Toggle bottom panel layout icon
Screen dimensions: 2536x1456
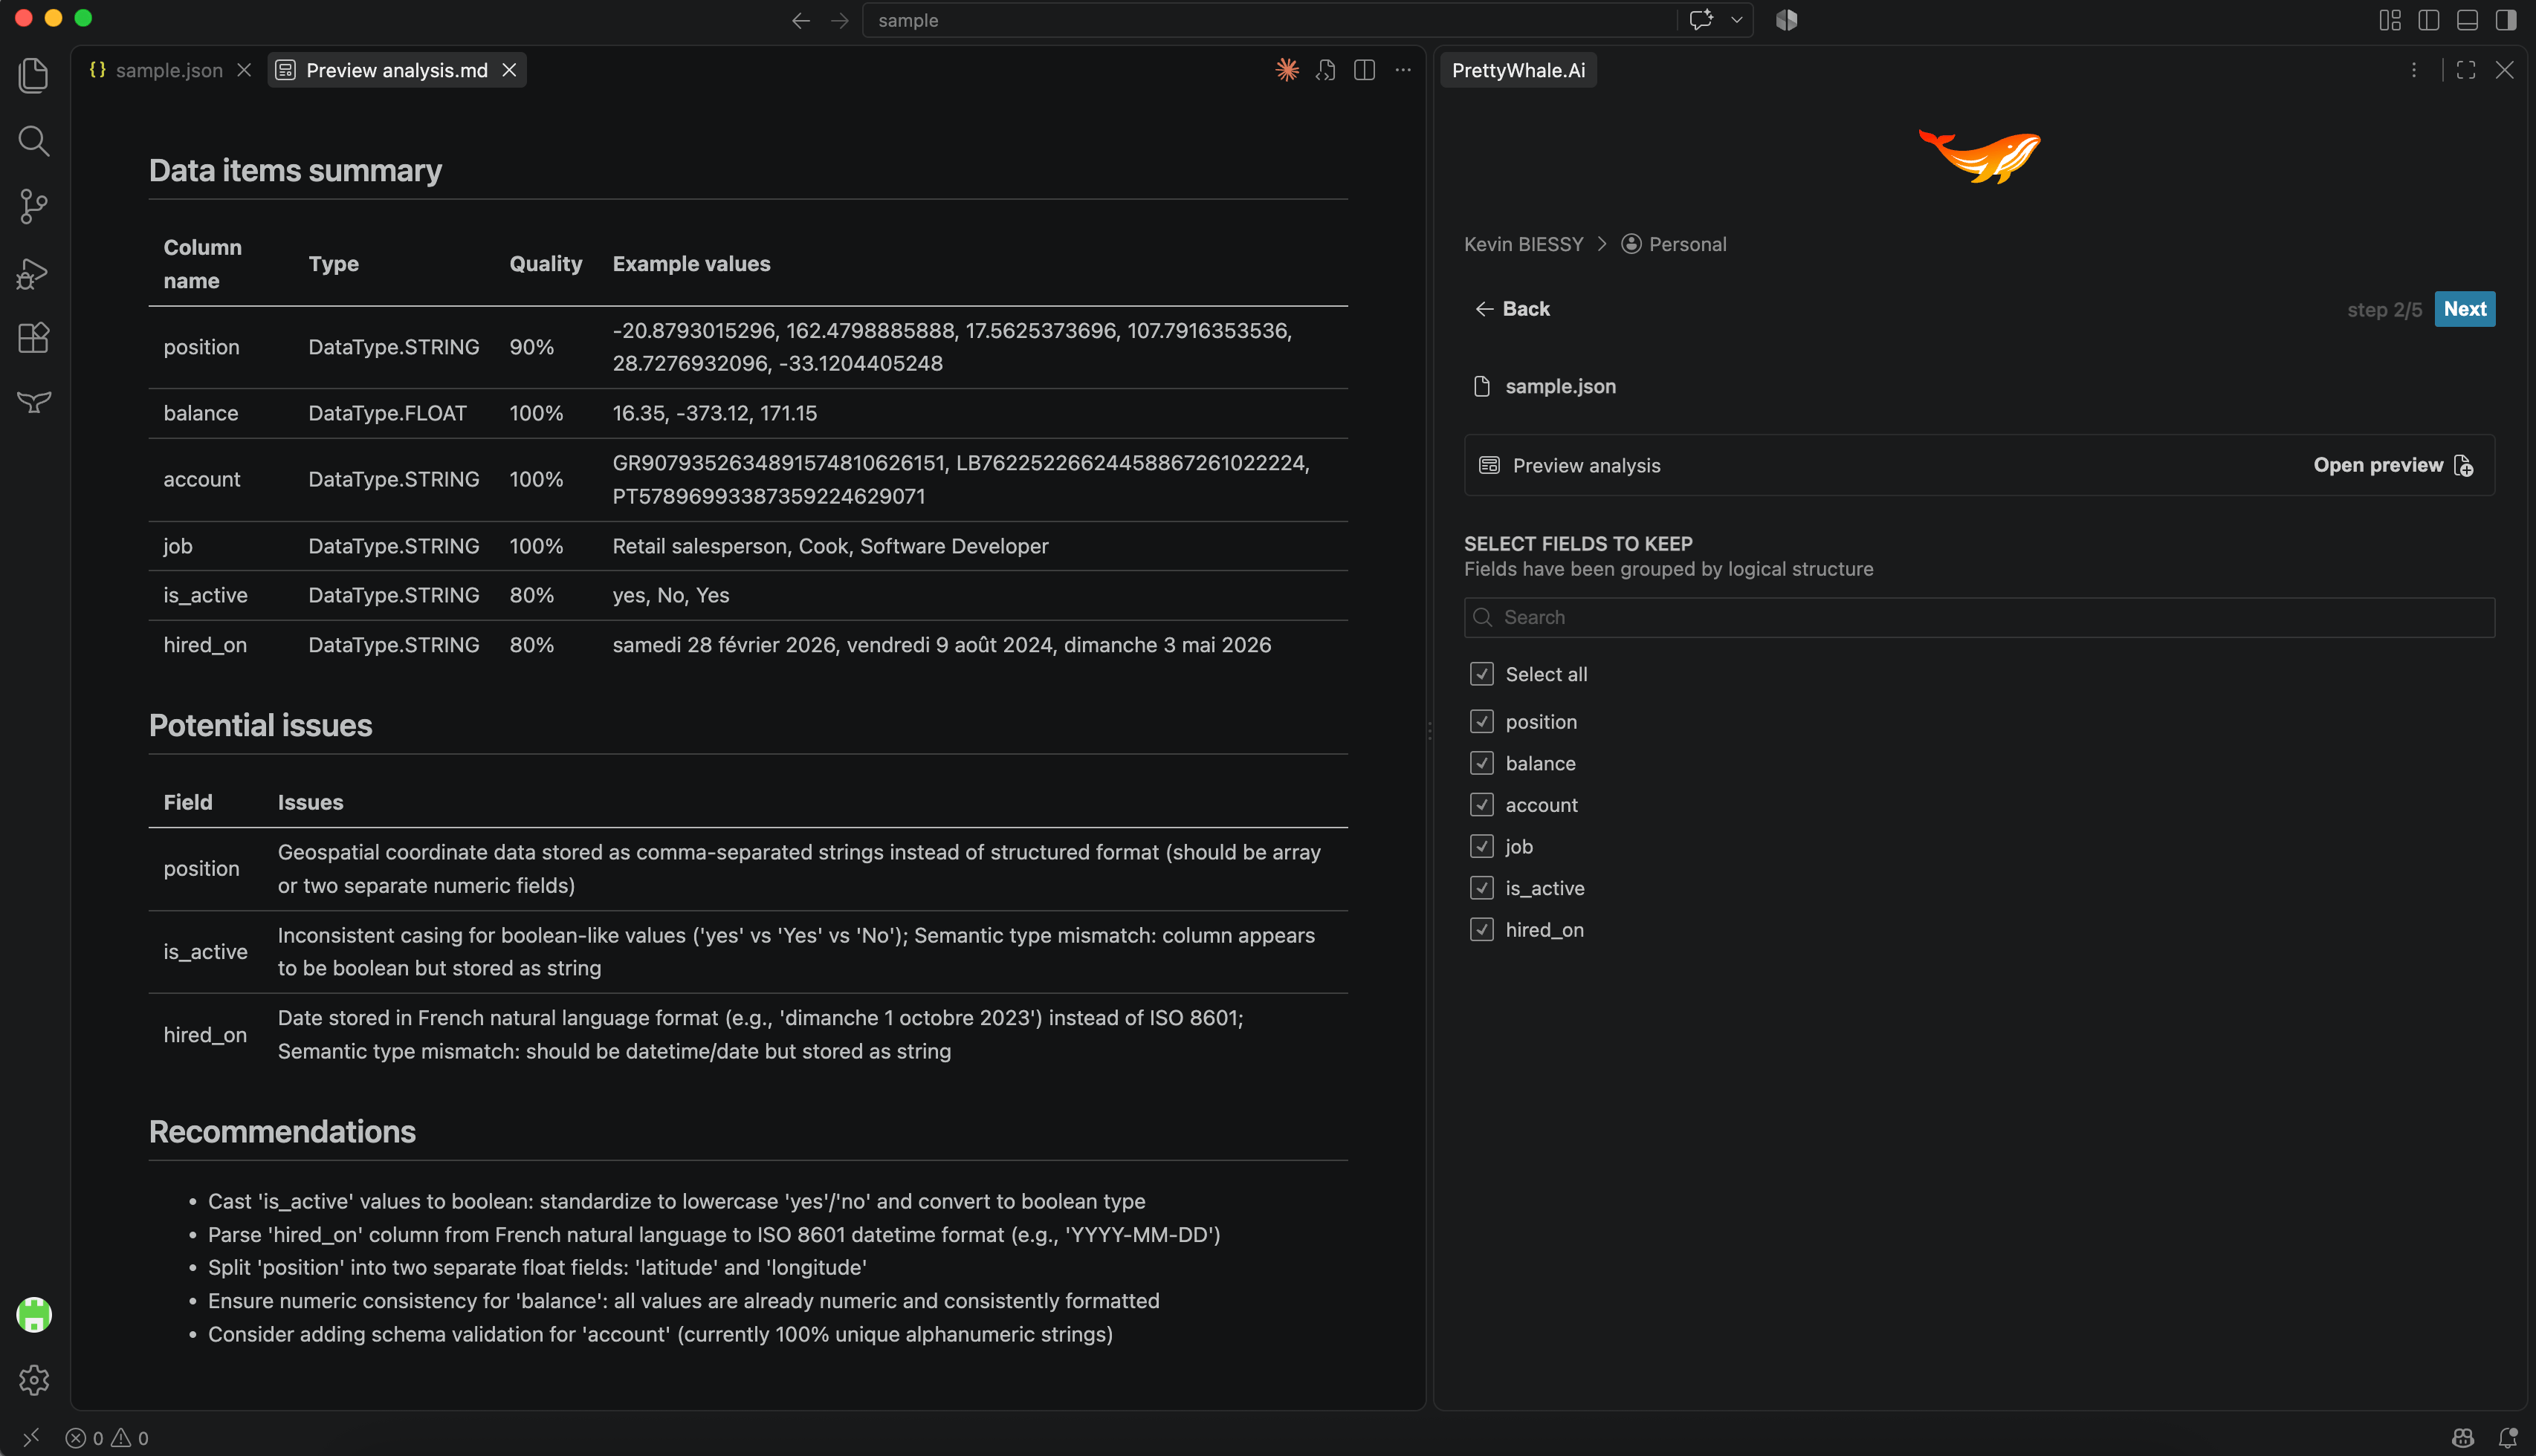click(2467, 20)
